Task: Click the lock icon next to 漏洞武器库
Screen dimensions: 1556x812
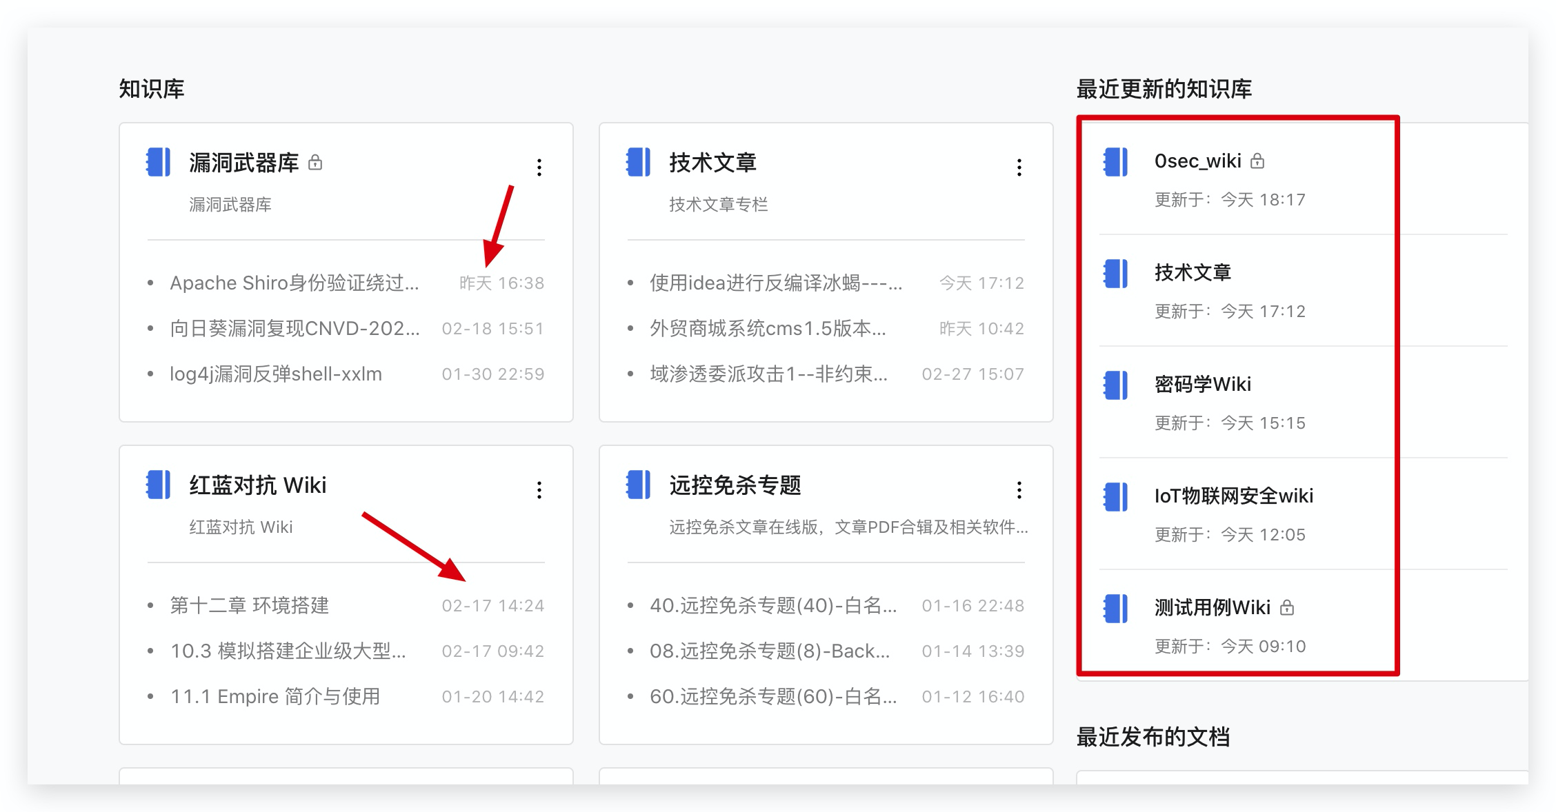Action: coord(315,163)
